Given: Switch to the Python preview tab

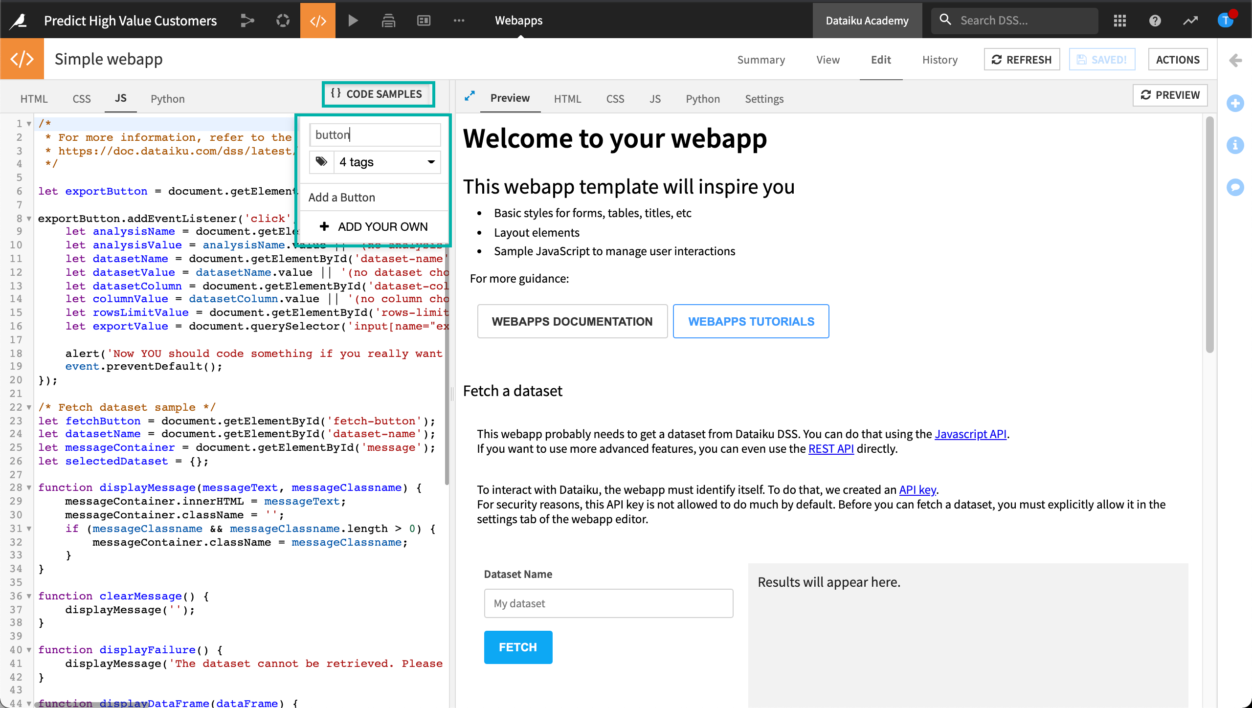Looking at the screenshot, I should (702, 98).
